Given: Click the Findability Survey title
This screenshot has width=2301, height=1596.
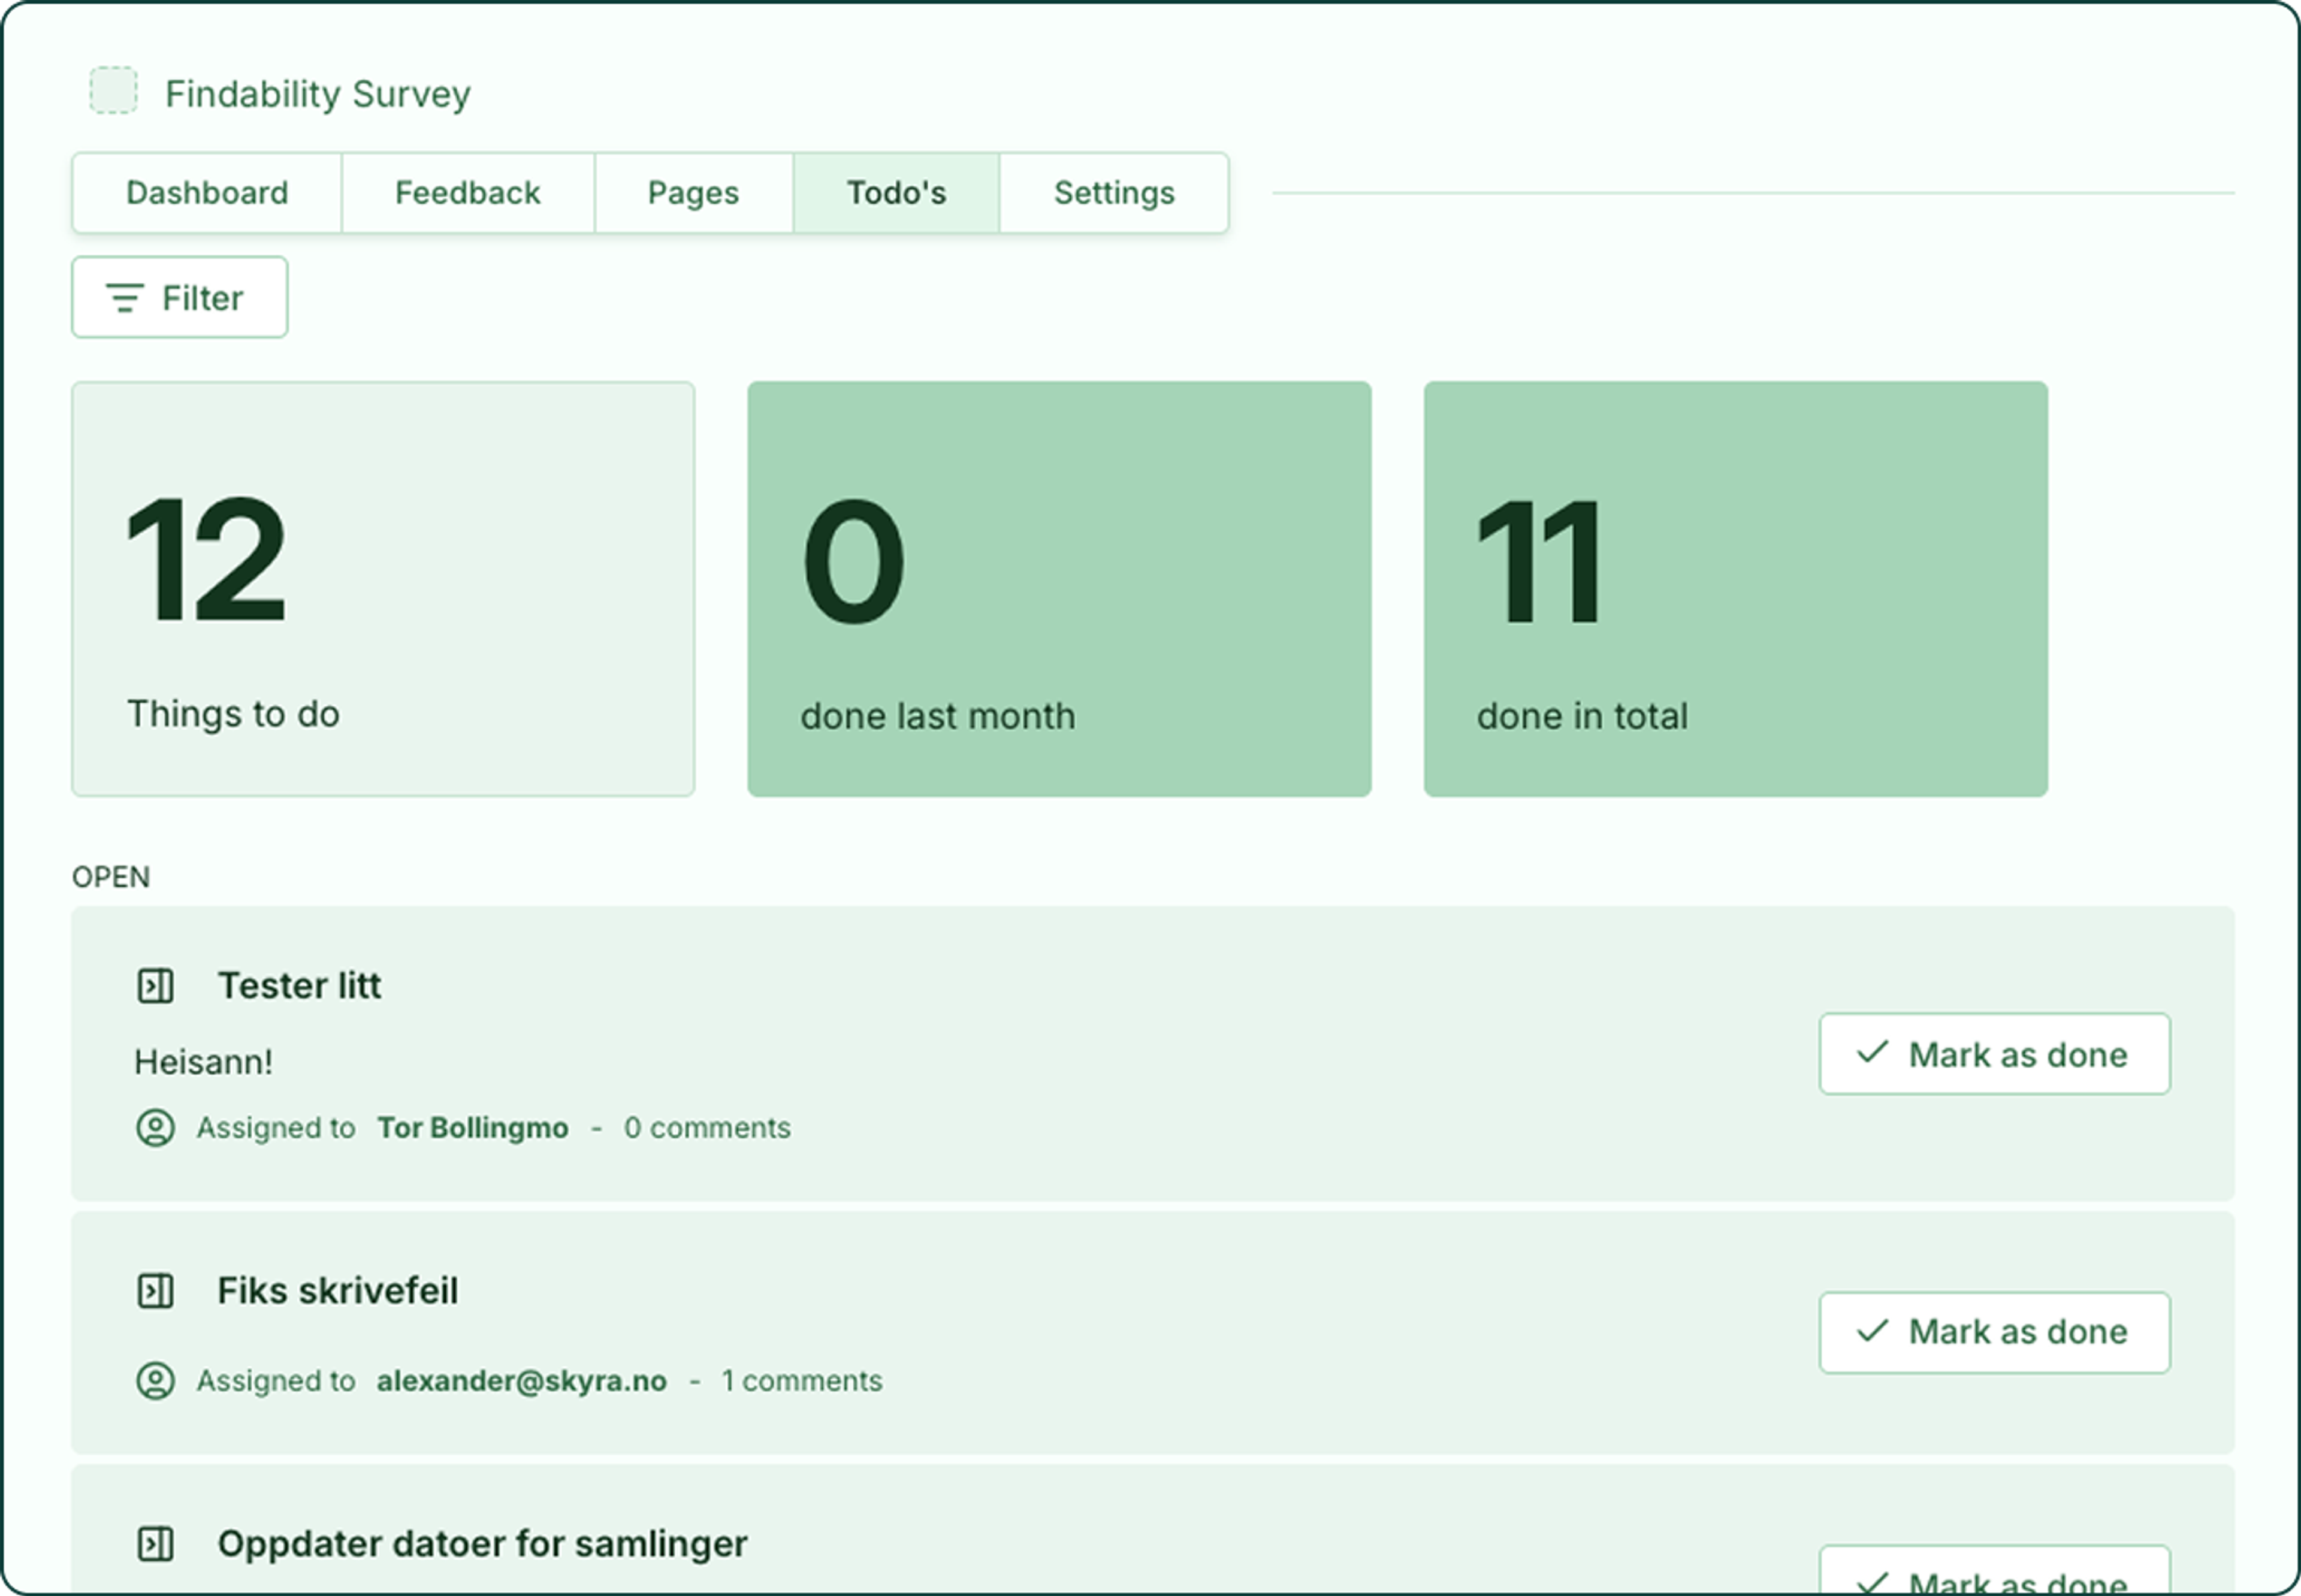Looking at the screenshot, I should click(x=318, y=94).
